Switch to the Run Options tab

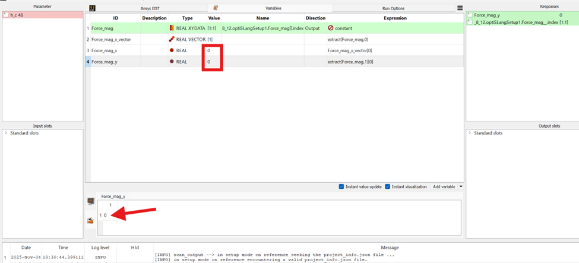(393, 8)
